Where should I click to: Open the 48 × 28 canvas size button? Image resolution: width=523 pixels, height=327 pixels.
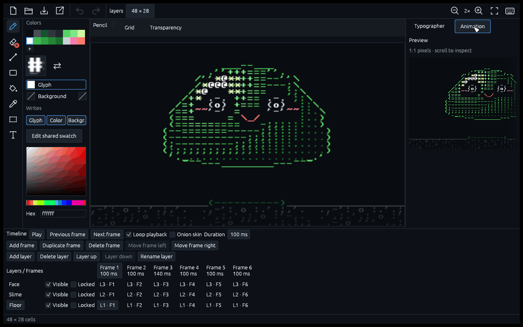(x=140, y=11)
